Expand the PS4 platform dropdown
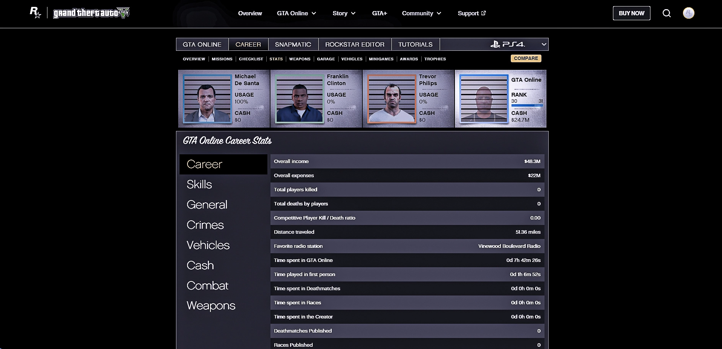Image resolution: width=722 pixels, height=349 pixels. point(543,44)
